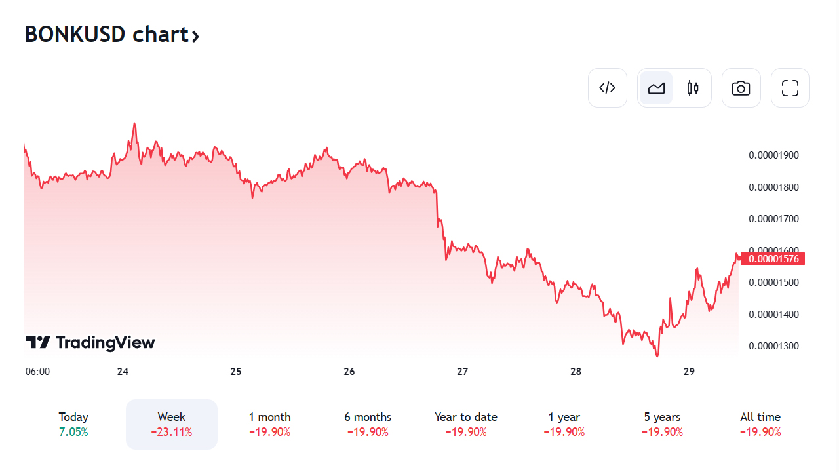839x472 pixels.
Task: Switch to area chart style
Action: (656, 88)
